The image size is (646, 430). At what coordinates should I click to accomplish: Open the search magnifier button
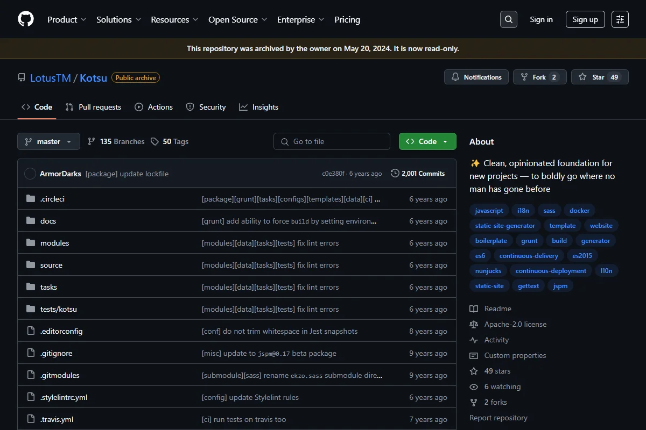(x=508, y=19)
